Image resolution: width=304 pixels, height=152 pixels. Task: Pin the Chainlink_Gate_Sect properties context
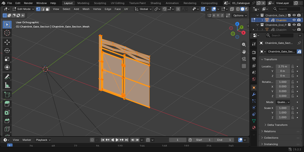[299, 43]
